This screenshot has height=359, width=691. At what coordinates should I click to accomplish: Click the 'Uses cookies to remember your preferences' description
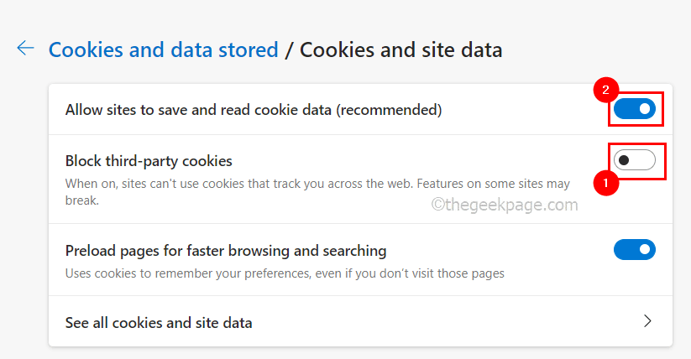coord(285,273)
